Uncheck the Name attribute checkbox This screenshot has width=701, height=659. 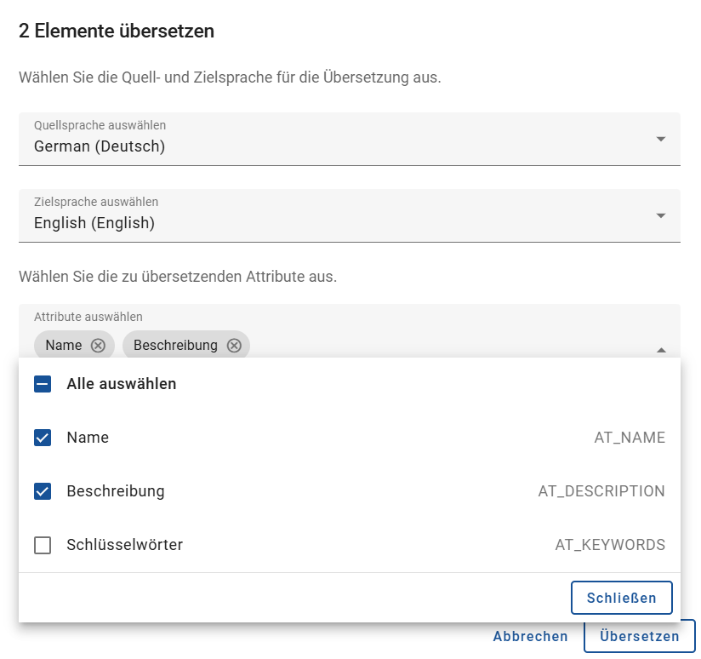[43, 438]
